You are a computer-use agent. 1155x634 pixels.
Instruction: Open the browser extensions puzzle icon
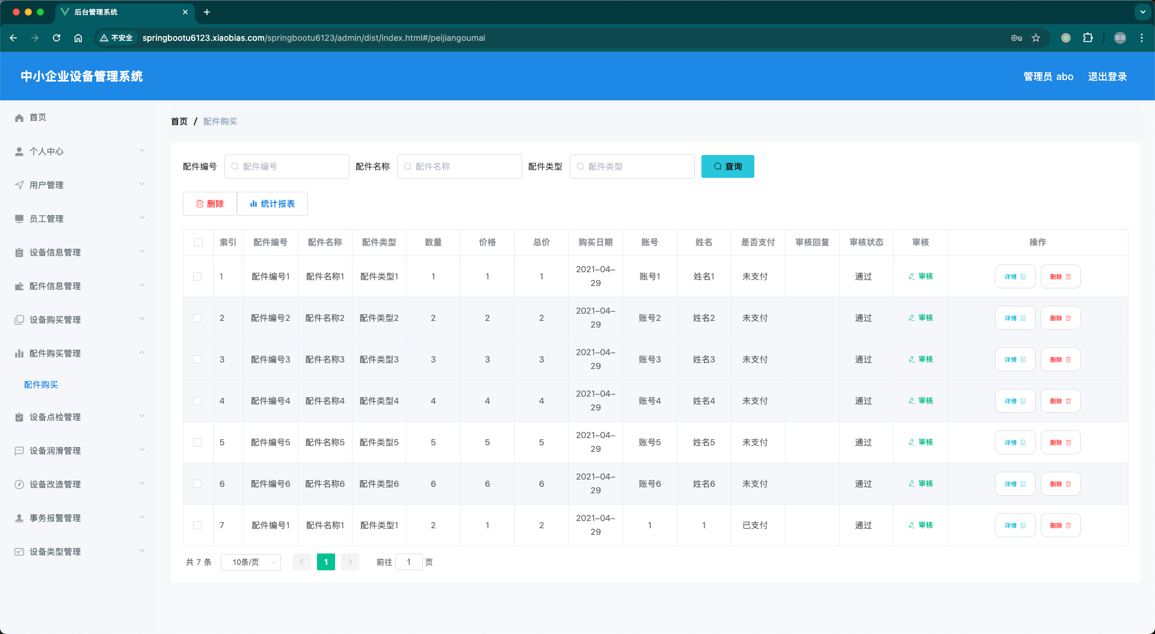tap(1088, 38)
